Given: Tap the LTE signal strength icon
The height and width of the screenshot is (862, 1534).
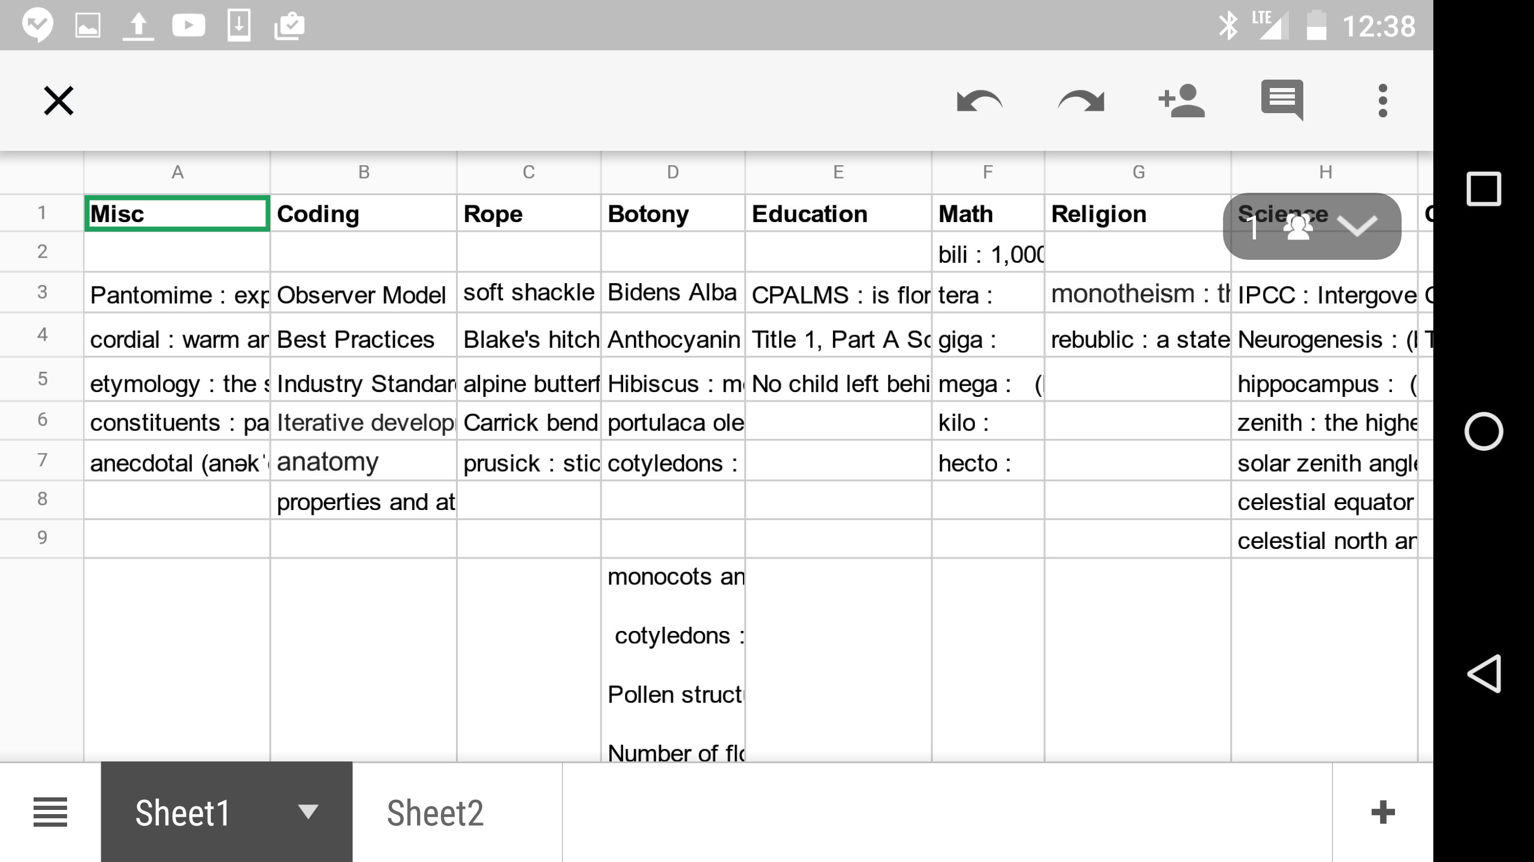Looking at the screenshot, I should [1269, 26].
